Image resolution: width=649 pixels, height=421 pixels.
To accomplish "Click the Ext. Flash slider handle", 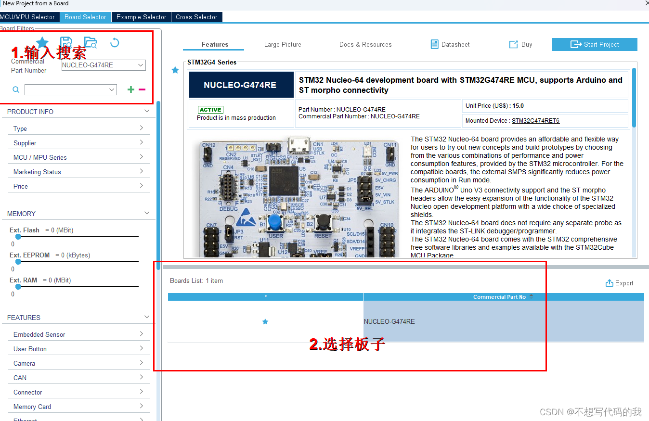I will click(x=18, y=236).
